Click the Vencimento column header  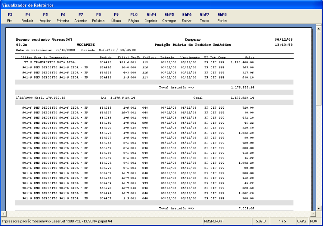coord(190,57)
